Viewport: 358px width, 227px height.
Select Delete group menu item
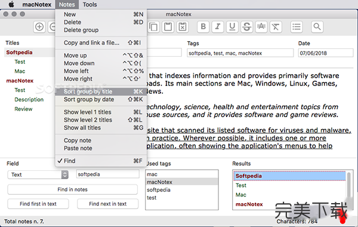click(x=101, y=30)
